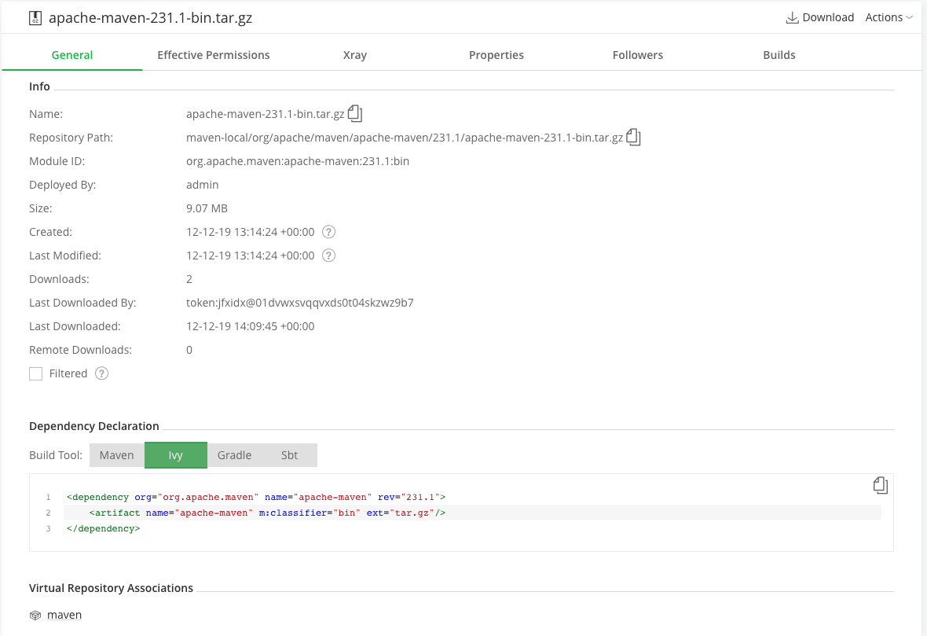
Task: Click the Last Downloaded date 12-12-19 14:09:45
Action: (250, 326)
